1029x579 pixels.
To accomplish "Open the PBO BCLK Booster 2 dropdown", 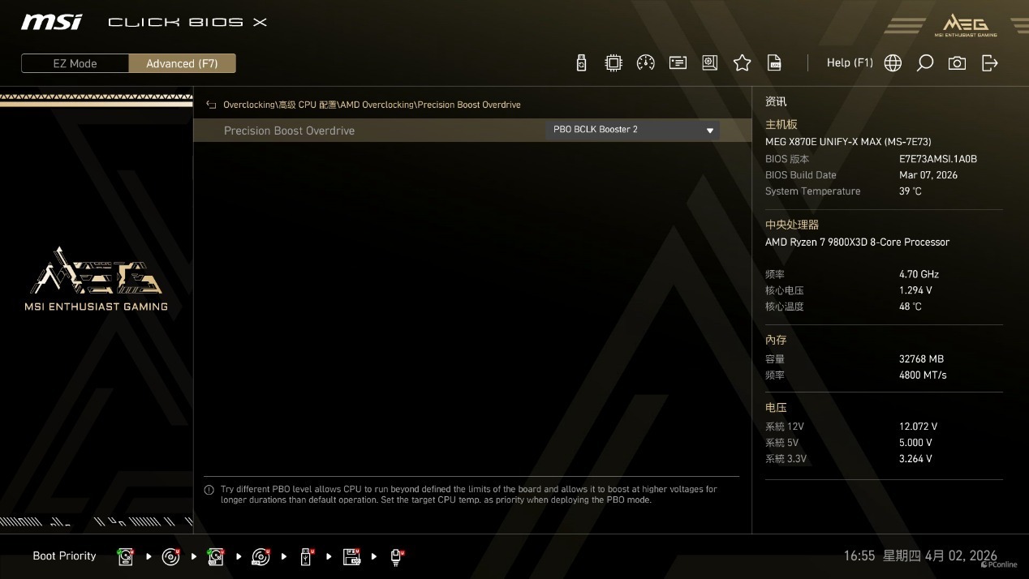I will point(632,130).
